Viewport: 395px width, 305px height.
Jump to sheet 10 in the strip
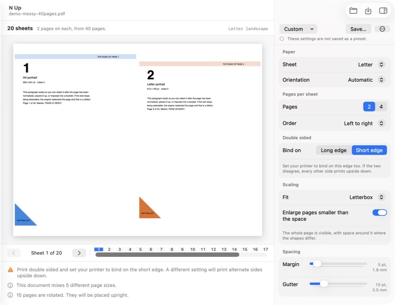point(193,249)
